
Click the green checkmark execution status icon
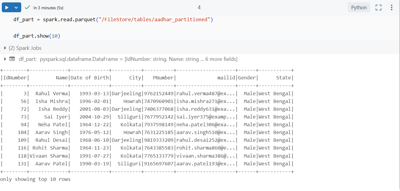[x=27, y=7]
